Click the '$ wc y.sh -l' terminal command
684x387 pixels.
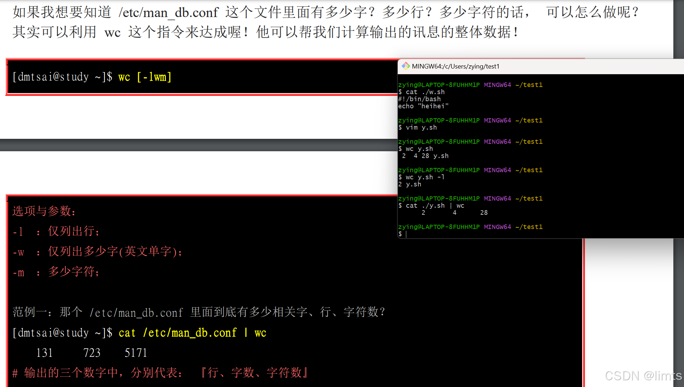click(421, 177)
